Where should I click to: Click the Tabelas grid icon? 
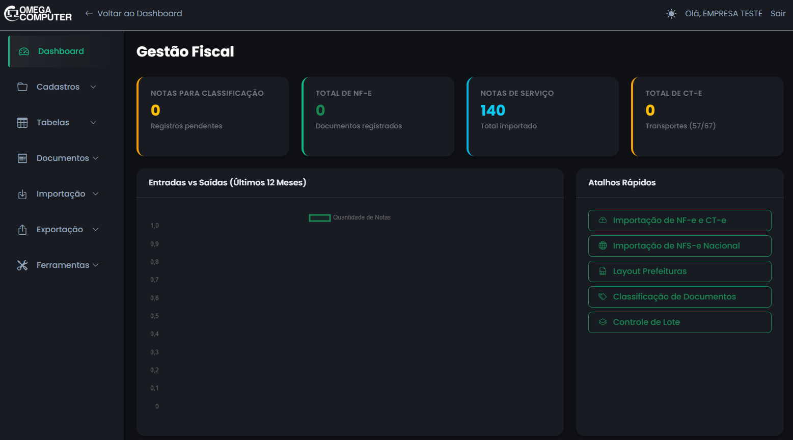[x=22, y=123]
